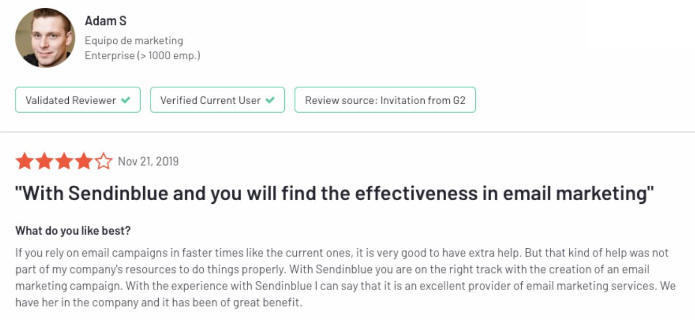Open the review title about Sendinblue effectiveness

click(335, 194)
